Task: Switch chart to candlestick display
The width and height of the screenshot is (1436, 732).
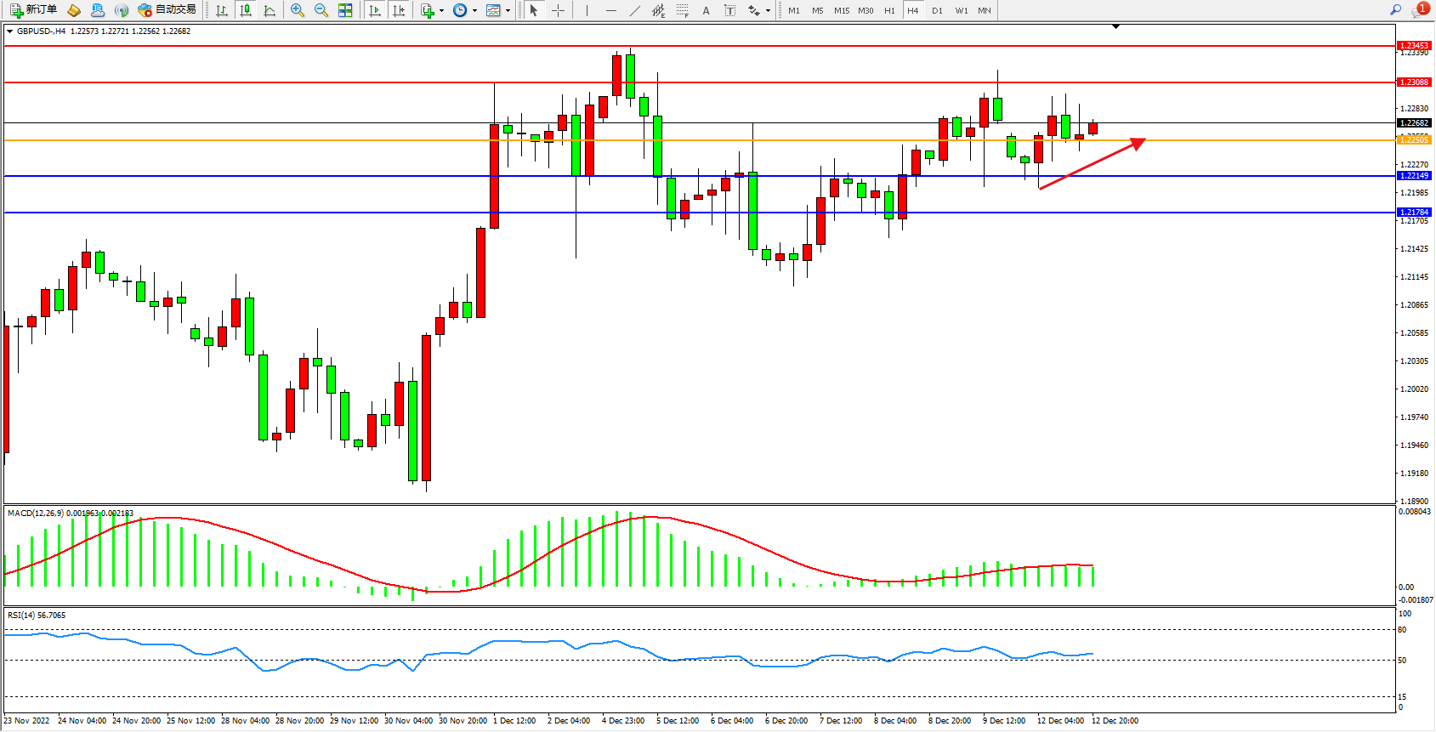Action: tap(246, 10)
